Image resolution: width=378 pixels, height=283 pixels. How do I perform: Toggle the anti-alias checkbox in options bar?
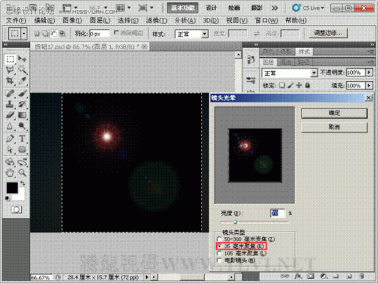point(116,33)
